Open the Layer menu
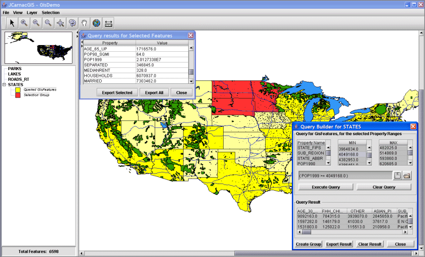 point(32,13)
